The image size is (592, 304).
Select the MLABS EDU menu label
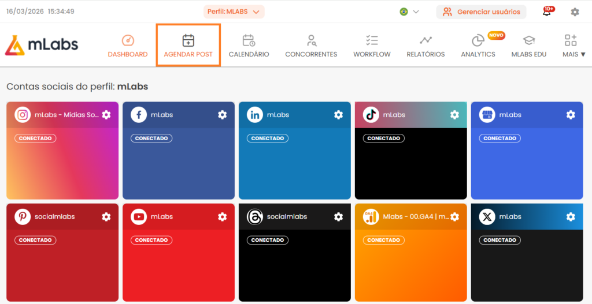point(528,54)
